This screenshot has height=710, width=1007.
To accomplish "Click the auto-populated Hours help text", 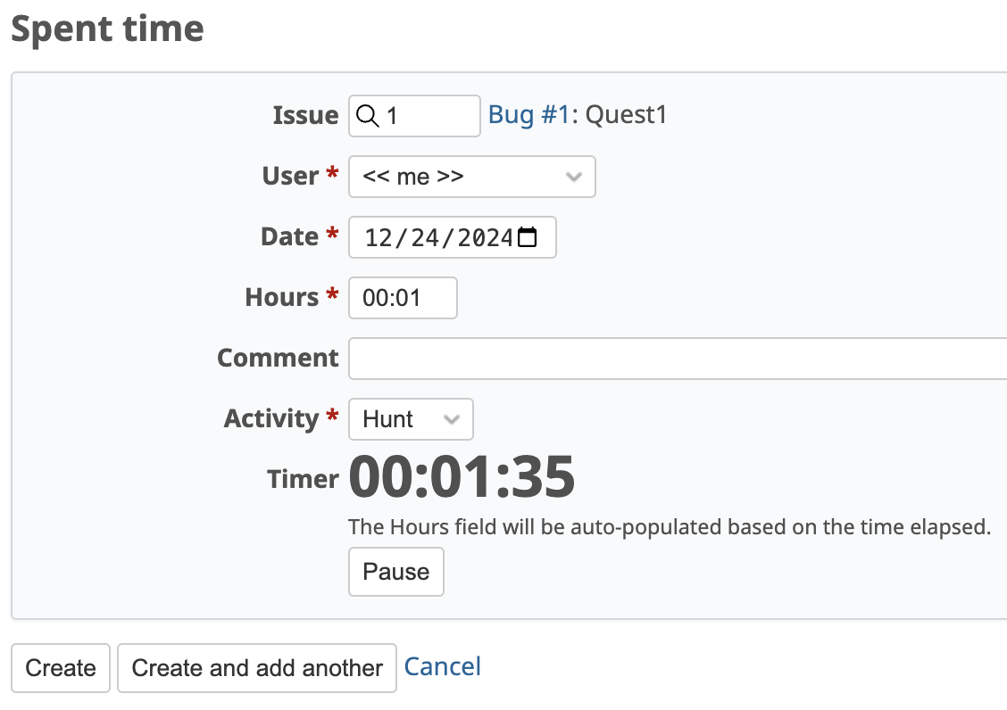I will (670, 527).
